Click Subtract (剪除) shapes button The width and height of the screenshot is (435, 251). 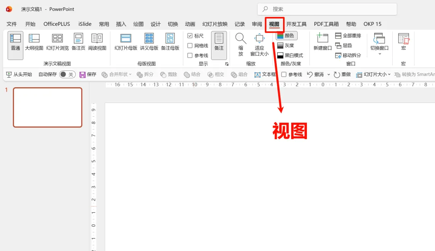[169, 74]
